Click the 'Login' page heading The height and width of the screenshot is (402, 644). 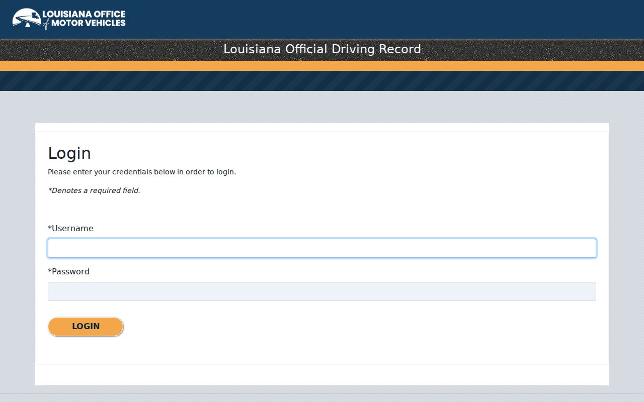[69, 153]
